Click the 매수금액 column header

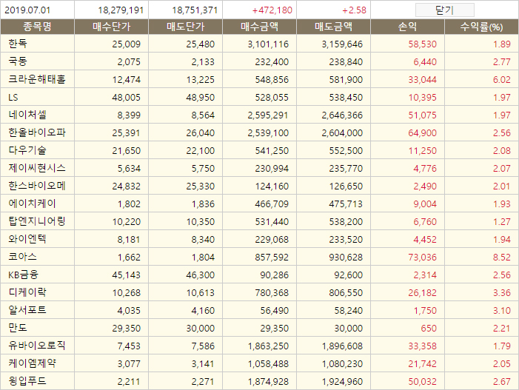(x=259, y=27)
